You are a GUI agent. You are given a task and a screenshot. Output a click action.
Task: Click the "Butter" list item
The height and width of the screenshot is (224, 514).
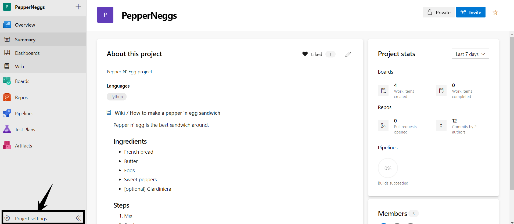[131, 161]
